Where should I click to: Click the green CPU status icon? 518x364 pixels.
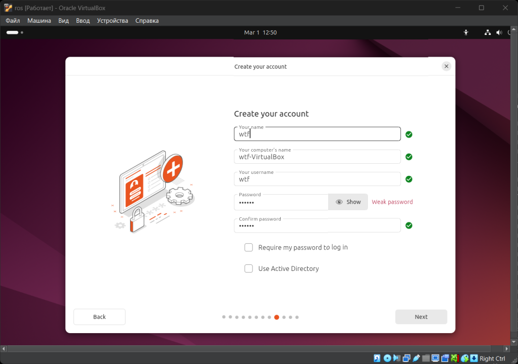coord(455,358)
